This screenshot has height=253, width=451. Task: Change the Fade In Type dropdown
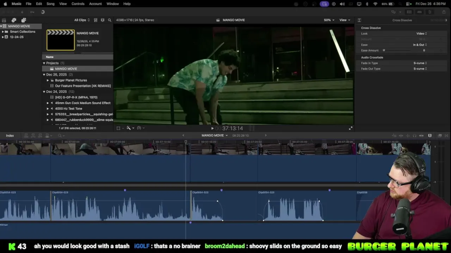pos(420,63)
